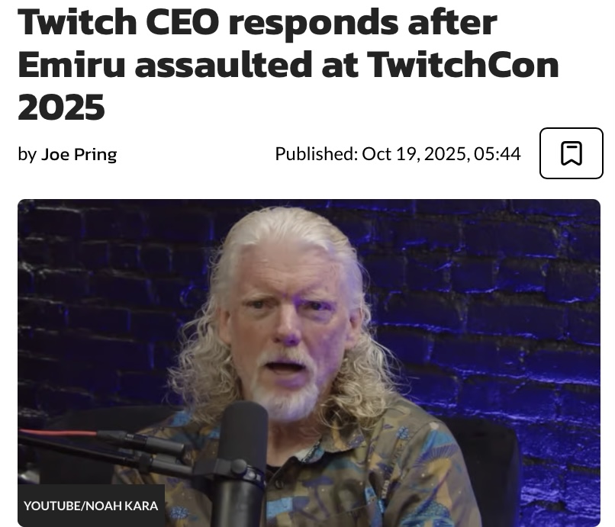
Task: Click the article headline about Twitch CEO
Action: 288,65
